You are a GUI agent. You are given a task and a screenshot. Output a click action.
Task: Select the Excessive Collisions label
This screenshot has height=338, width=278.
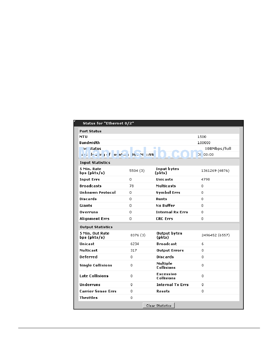tap(167, 276)
